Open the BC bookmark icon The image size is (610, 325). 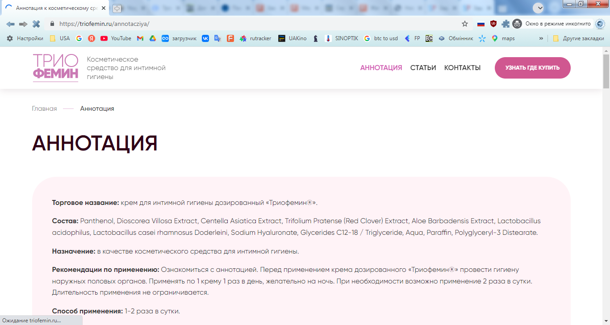429,38
